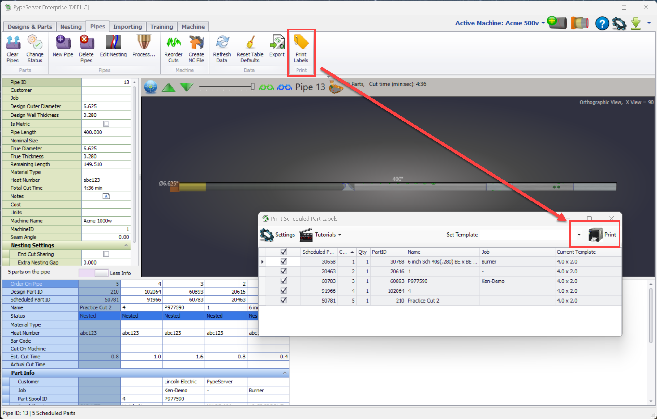
Task: Open the Importing tab
Action: 127,27
